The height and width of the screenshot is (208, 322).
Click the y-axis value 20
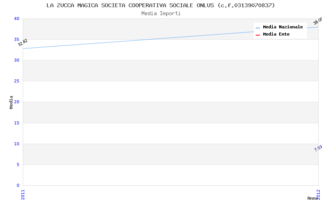point(17,102)
